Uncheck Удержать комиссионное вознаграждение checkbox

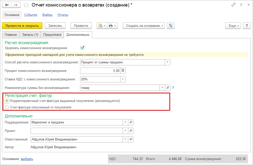tap(82, 48)
